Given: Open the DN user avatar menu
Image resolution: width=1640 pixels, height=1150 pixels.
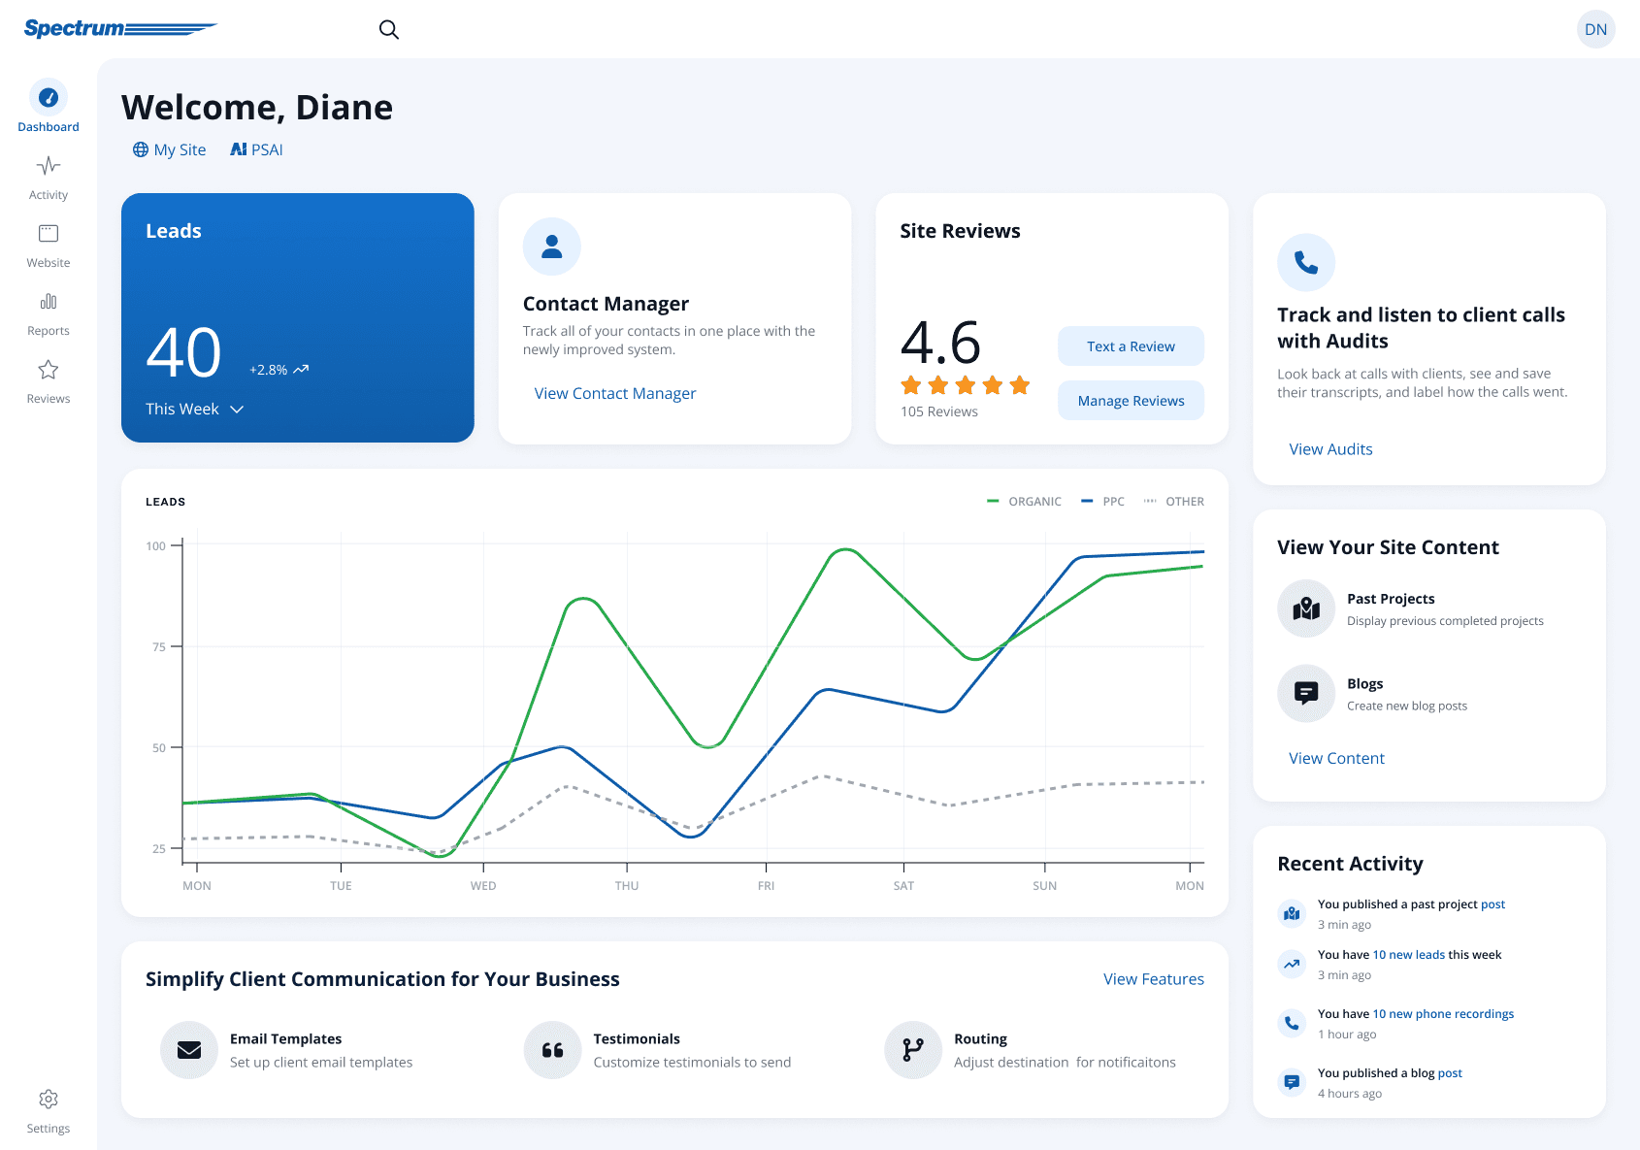Looking at the screenshot, I should point(1595,29).
